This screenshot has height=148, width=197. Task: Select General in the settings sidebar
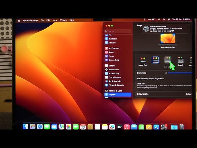118,66
